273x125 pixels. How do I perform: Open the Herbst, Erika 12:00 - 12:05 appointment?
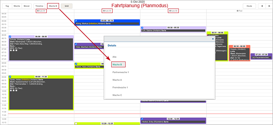coord(173,121)
